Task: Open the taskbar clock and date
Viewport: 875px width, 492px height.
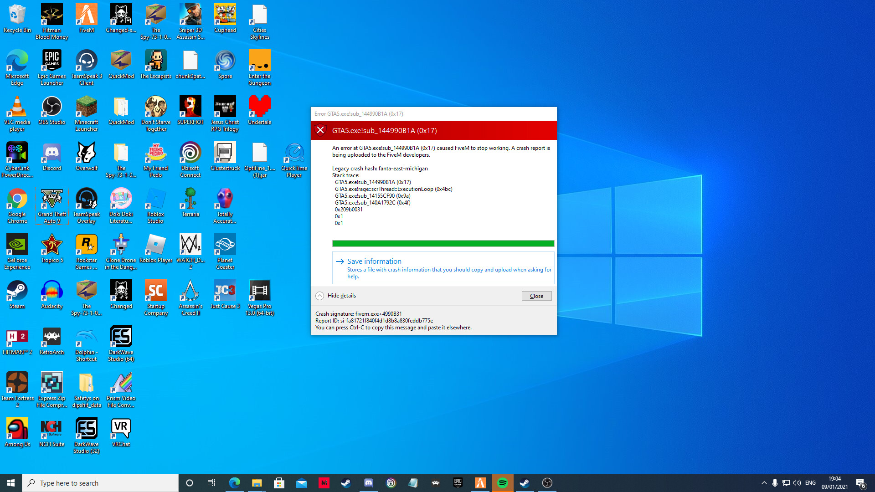Action: 834,483
